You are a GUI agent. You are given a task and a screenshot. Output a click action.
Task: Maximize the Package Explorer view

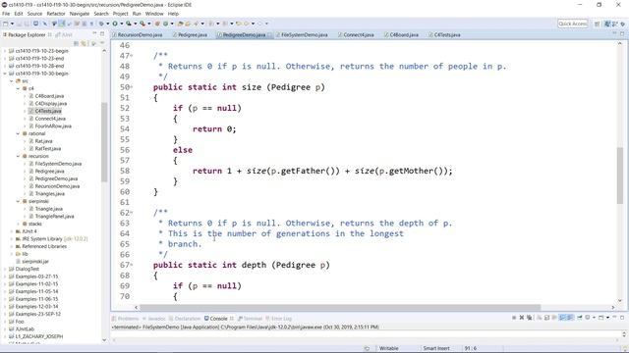102,34
